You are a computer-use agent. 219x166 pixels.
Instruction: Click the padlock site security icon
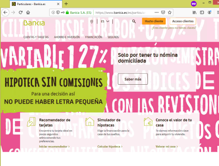[63, 12]
